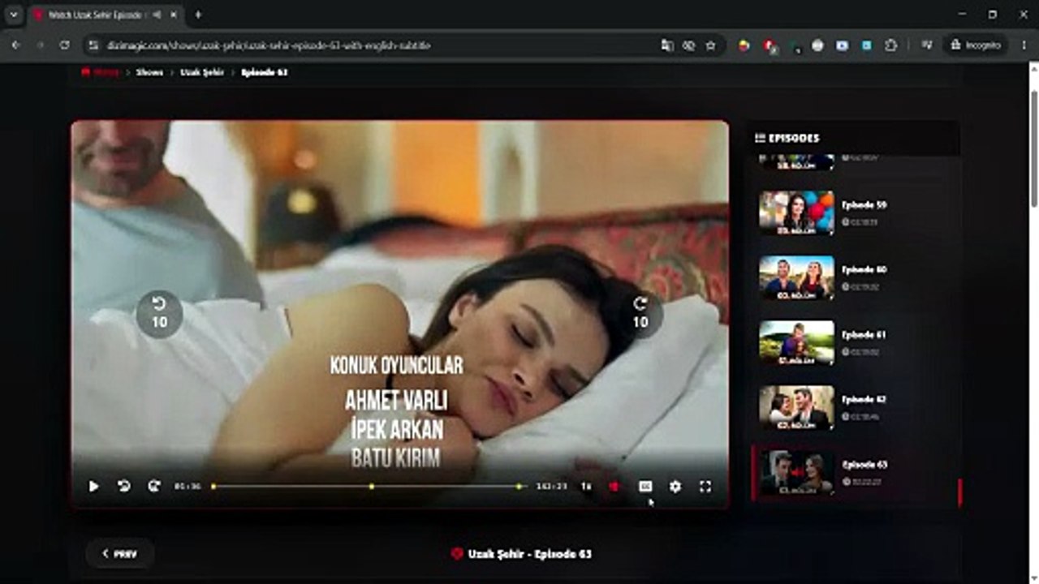Click the browser back arrow
1039x584 pixels.
(15, 45)
